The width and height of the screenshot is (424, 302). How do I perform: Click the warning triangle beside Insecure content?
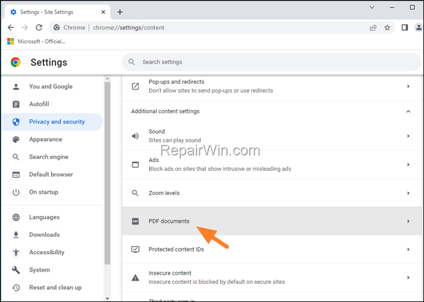tap(135, 277)
